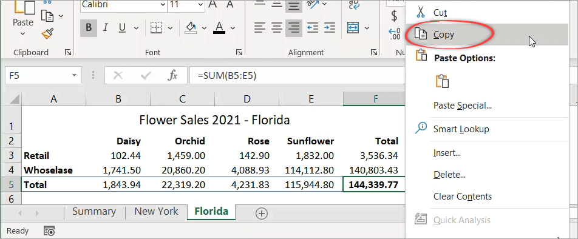
Task: Click the Accounting dollar sign icon
Action: pos(395,16)
